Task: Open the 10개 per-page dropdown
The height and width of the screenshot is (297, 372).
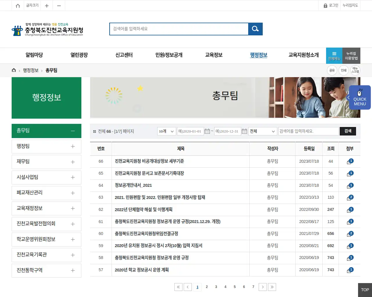Action: coord(167,131)
